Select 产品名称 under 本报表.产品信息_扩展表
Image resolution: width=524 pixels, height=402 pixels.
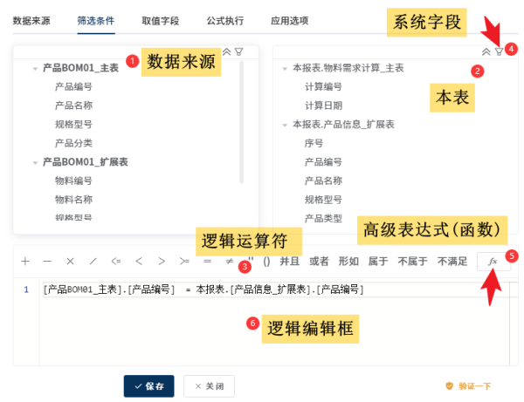click(323, 181)
